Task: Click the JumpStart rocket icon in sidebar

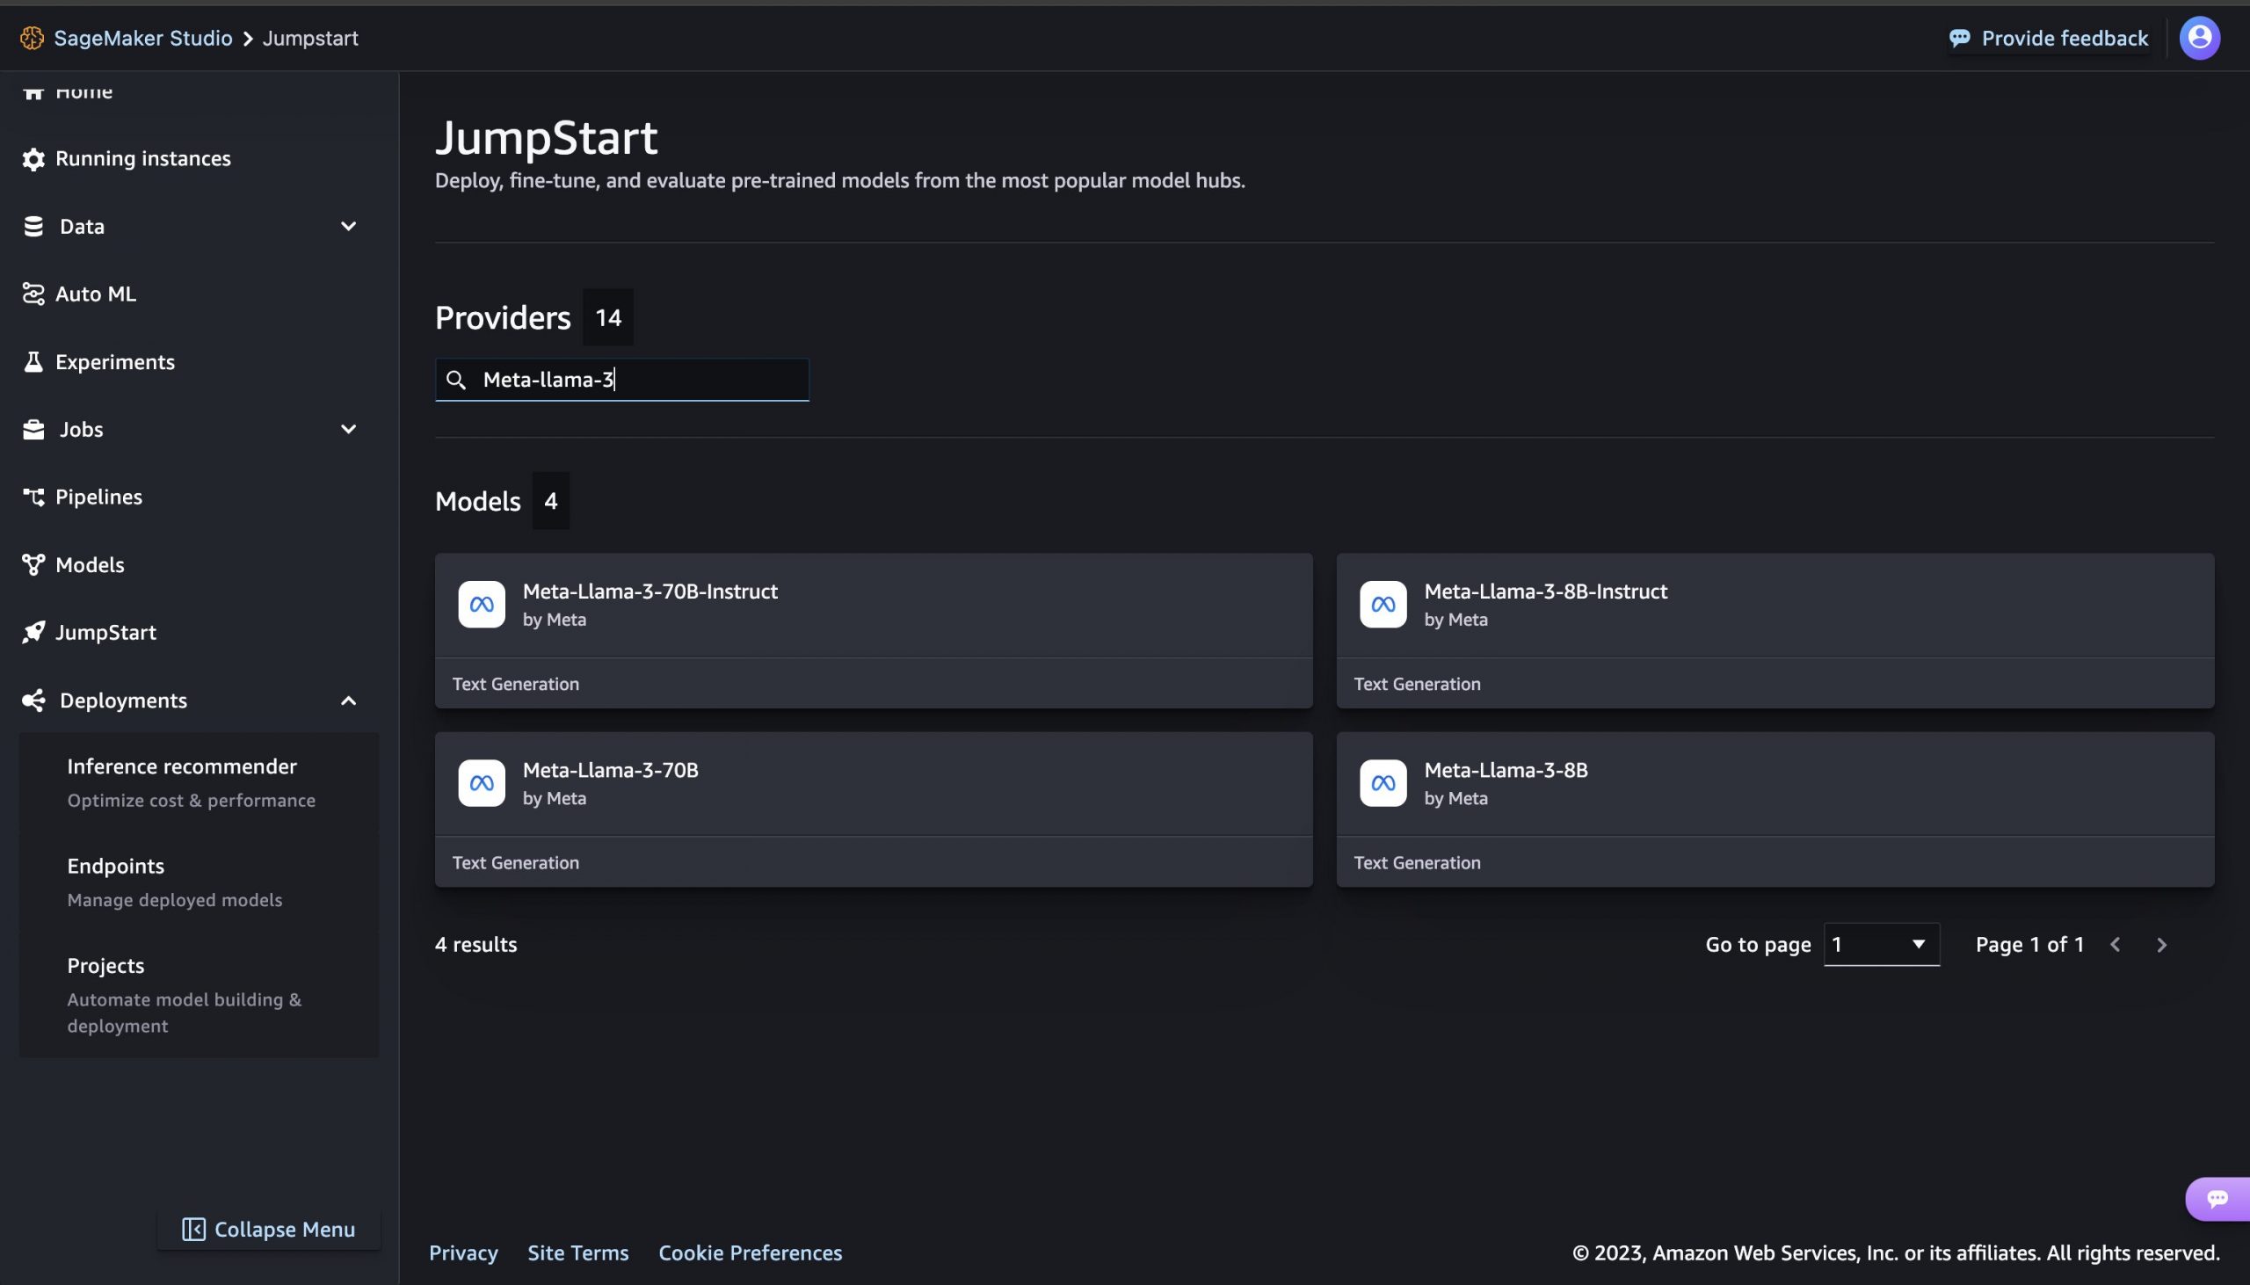Action: pos(33,633)
